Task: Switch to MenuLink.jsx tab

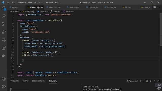Action: click(x=55, y=7)
